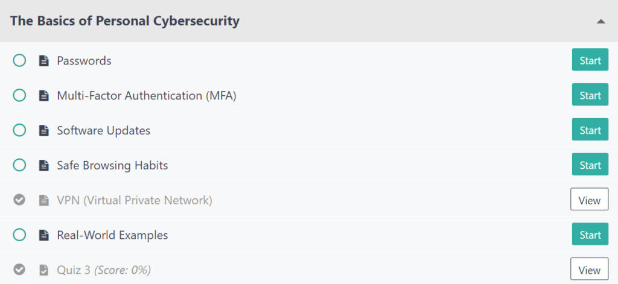The height and width of the screenshot is (284, 618).
Task: Mark the Software Updates circle as complete
Action: coord(19,130)
